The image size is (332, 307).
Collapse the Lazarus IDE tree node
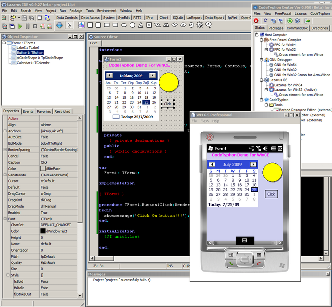[261, 80]
